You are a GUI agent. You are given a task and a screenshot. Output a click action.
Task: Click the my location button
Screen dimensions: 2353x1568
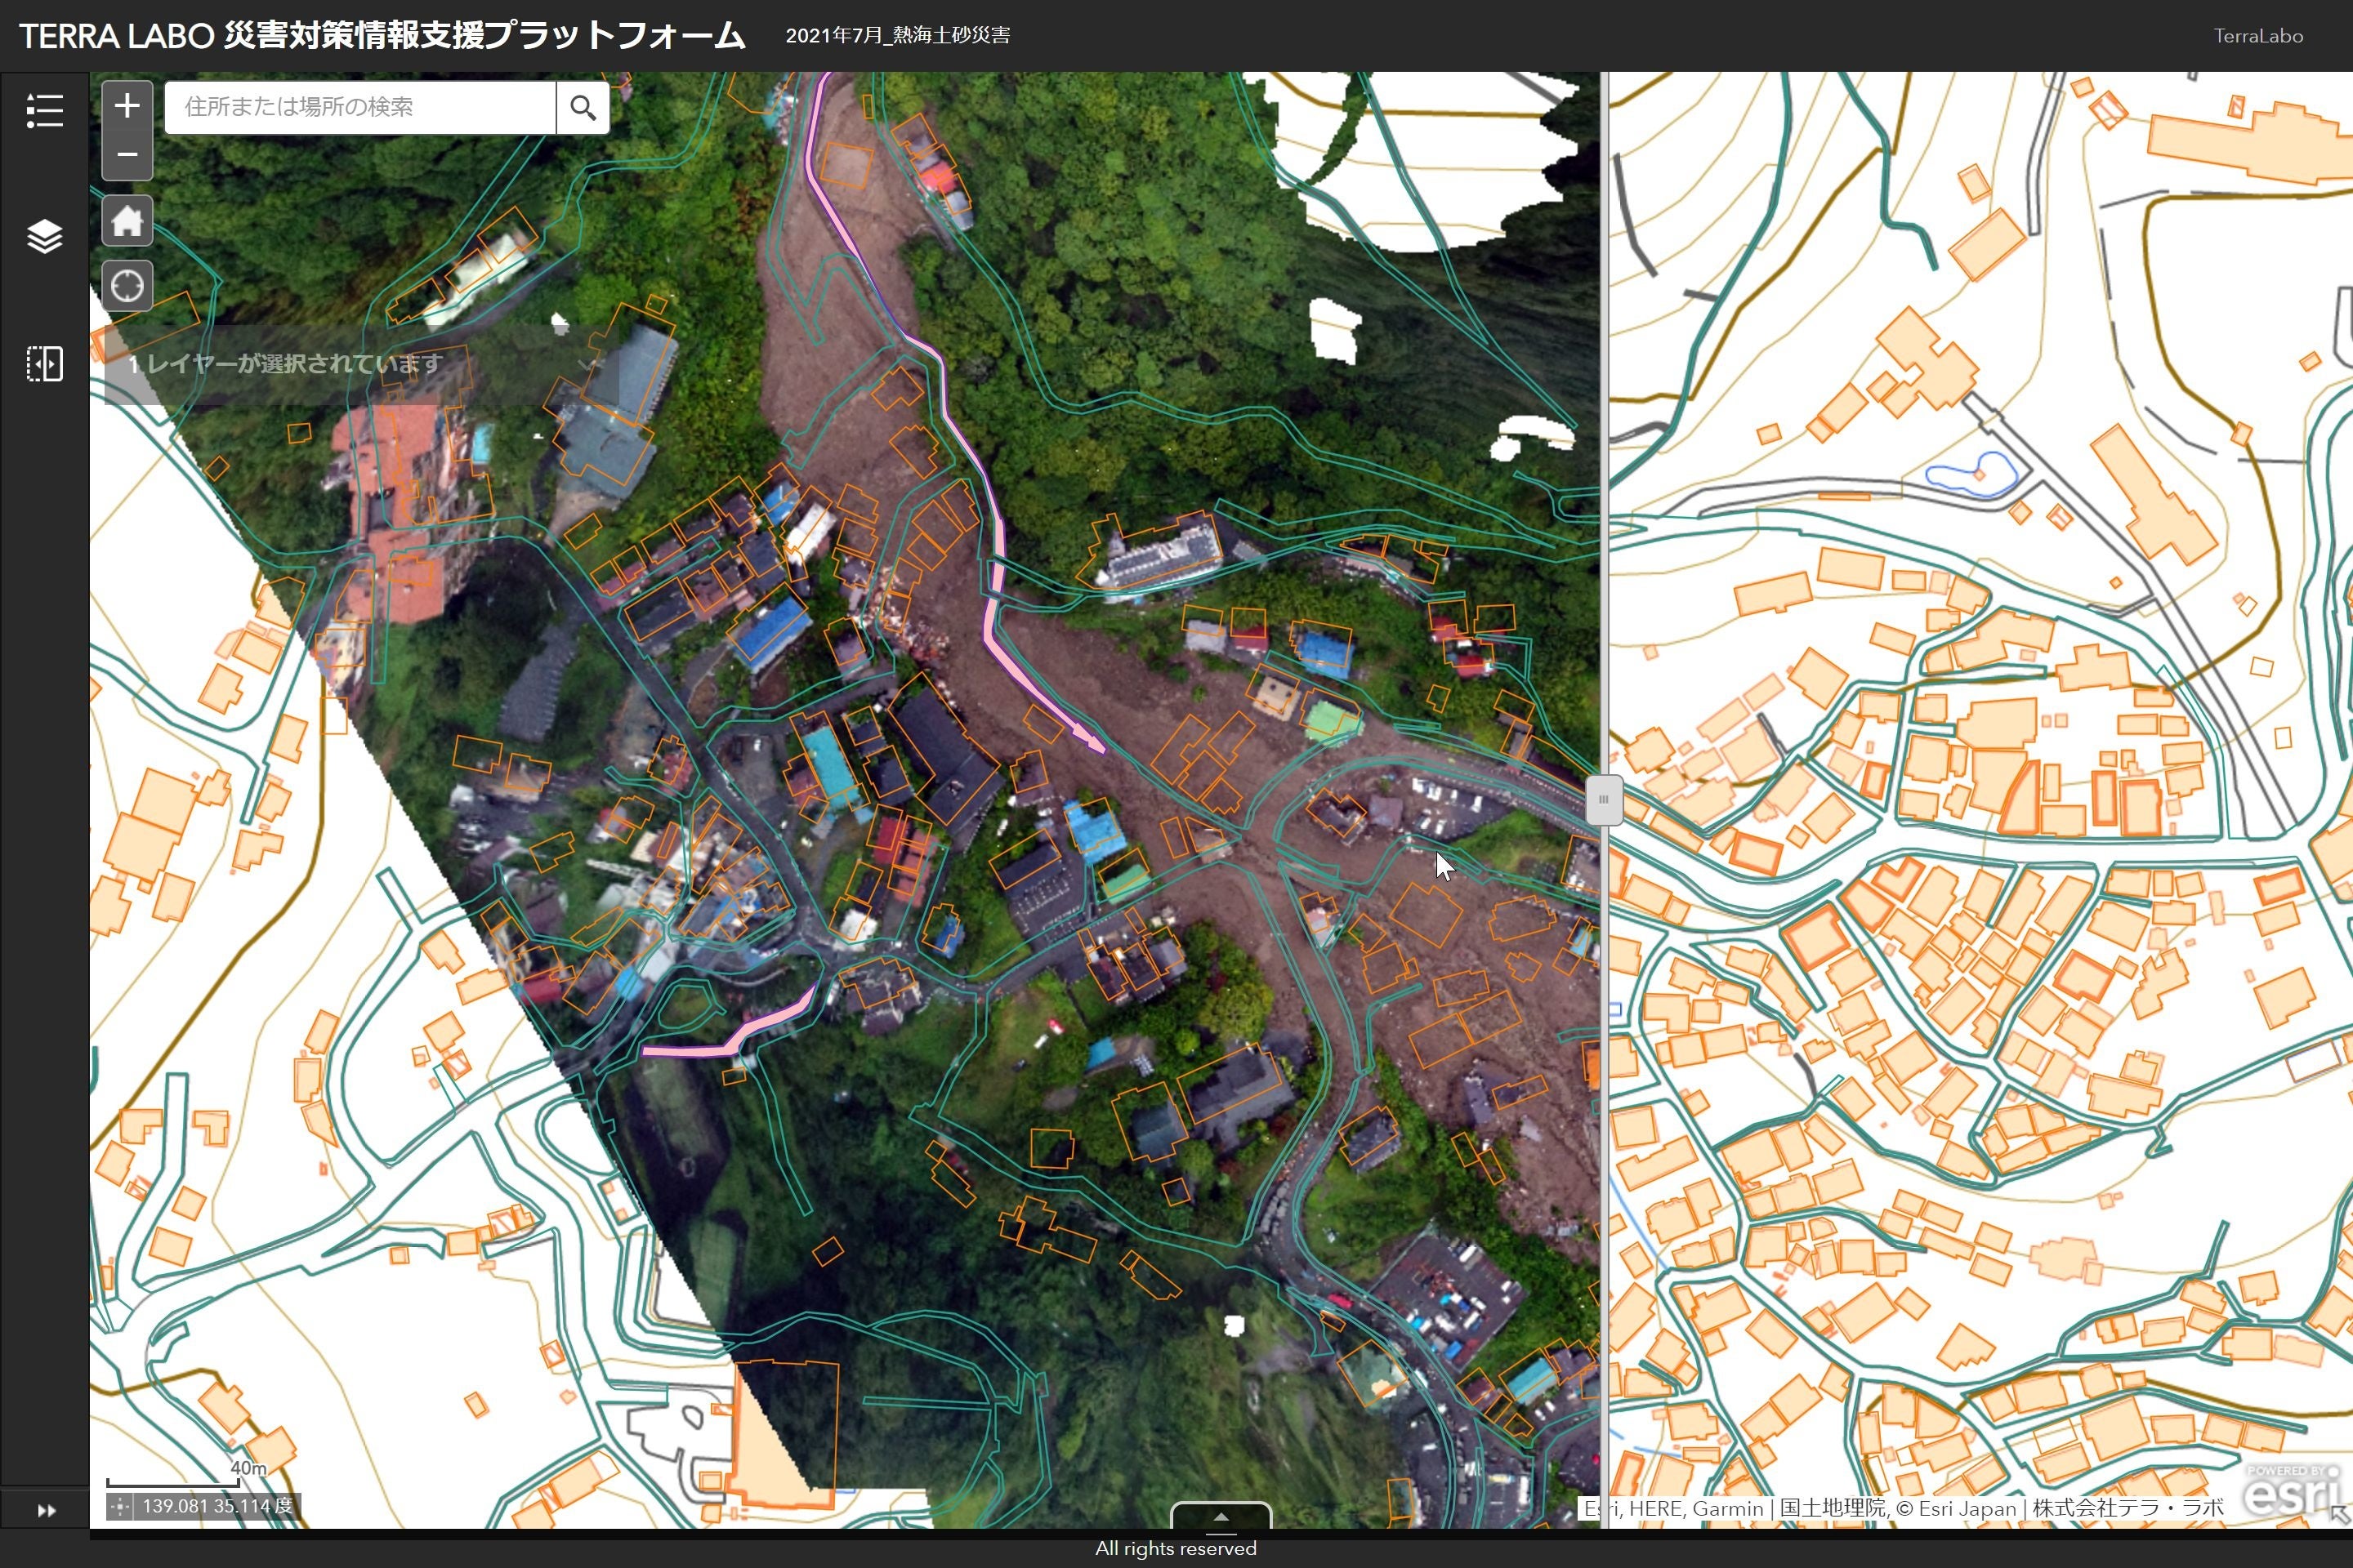(x=127, y=287)
